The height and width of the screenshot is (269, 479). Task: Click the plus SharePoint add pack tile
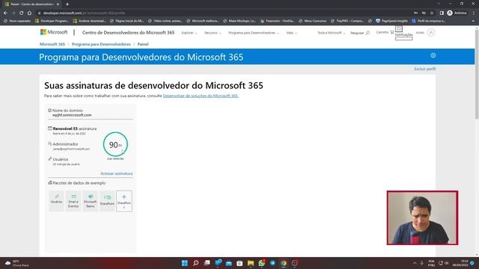(x=124, y=201)
